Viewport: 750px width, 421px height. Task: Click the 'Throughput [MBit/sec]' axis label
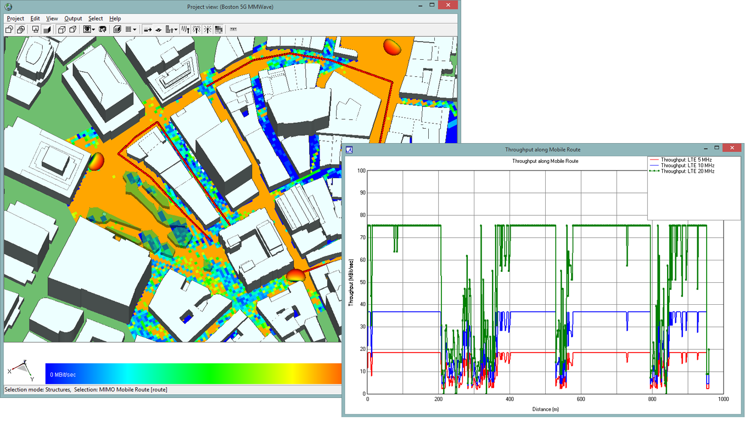pos(350,282)
